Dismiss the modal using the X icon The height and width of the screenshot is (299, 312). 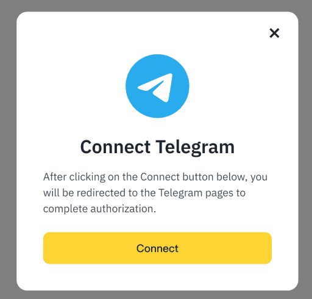click(x=274, y=33)
